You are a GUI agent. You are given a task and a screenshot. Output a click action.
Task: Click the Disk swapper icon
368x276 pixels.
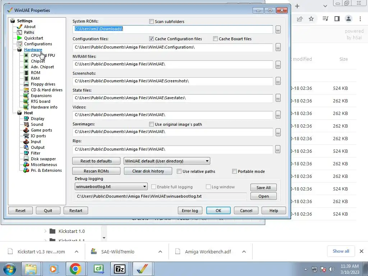tap(26, 159)
